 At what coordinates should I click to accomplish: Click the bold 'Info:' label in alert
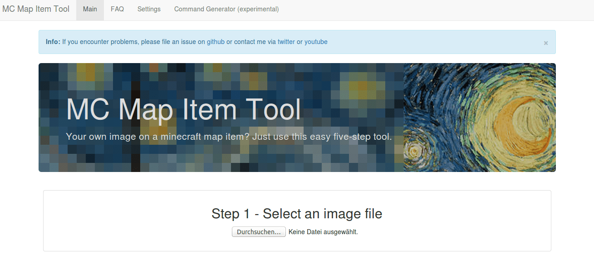(x=53, y=42)
